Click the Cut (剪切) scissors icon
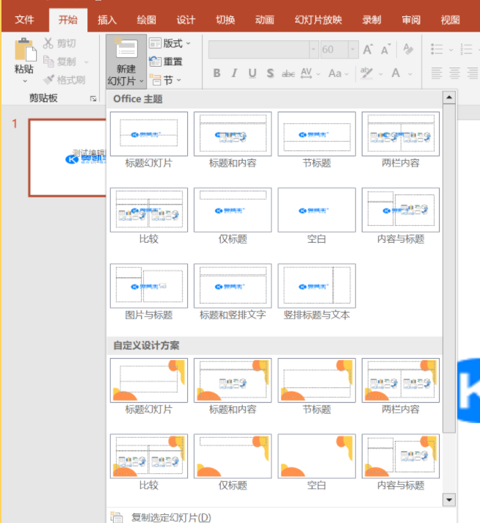480x523 pixels. [x=48, y=43]
